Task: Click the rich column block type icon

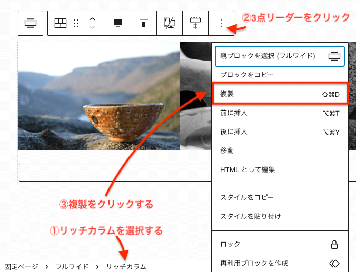Action: click(x=61, y=23)
